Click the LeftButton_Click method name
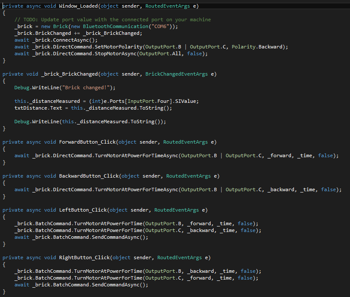The image size is (350, 297). pos(83,210)
